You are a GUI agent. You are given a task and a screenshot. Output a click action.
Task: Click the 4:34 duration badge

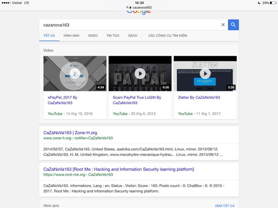pos(101,87)
